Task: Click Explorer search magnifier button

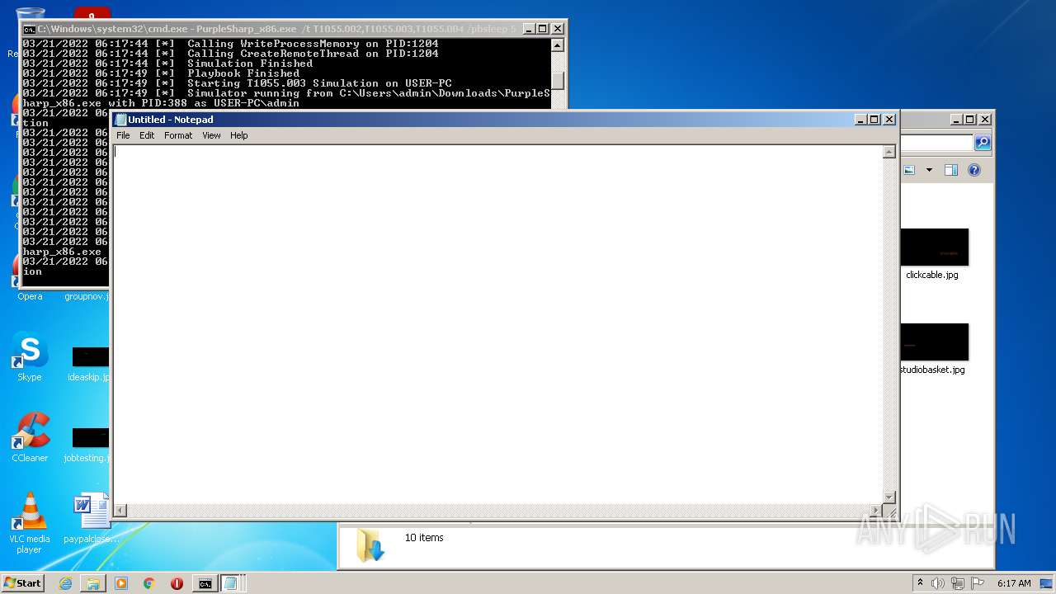Action: point(982,143)
